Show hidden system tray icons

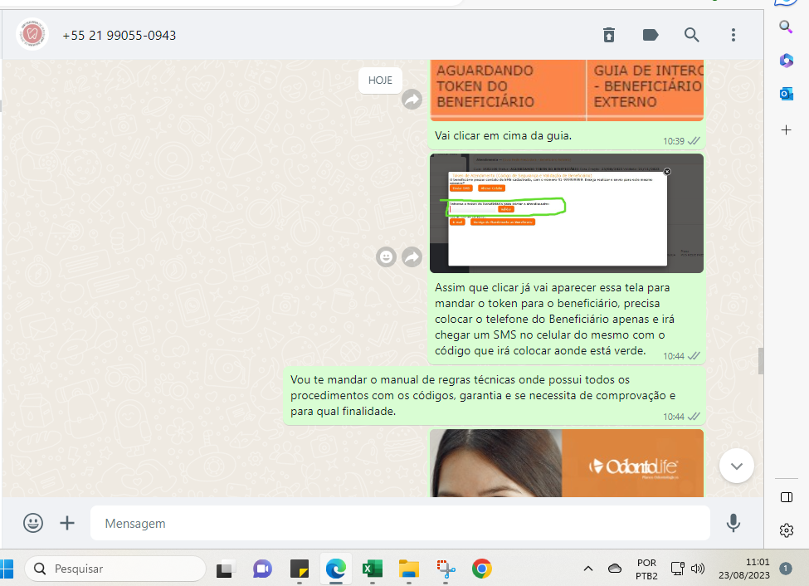[587, 569]
